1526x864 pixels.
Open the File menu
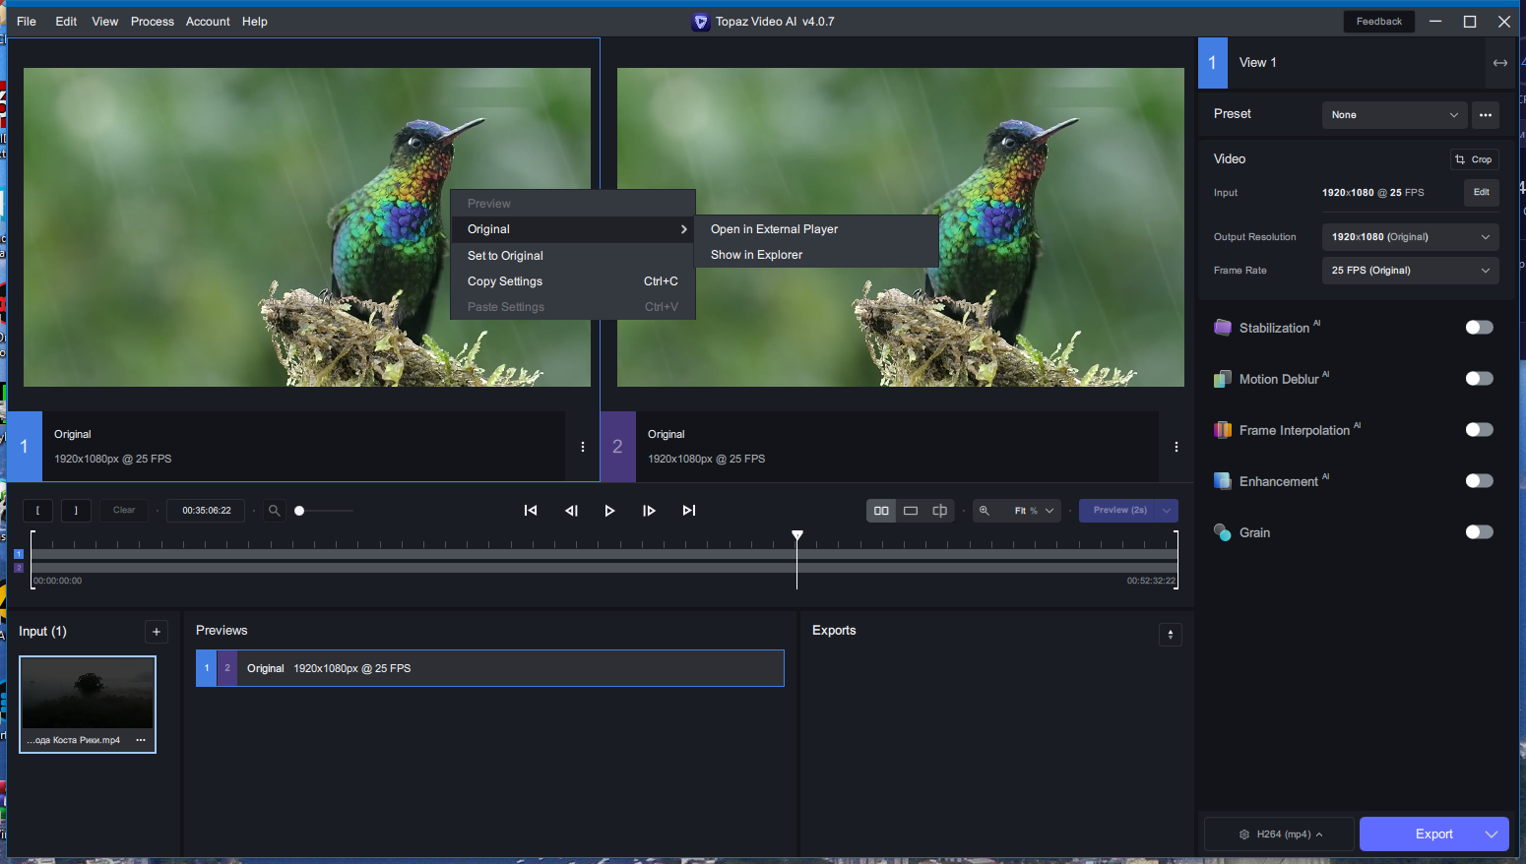coord(27,22)
